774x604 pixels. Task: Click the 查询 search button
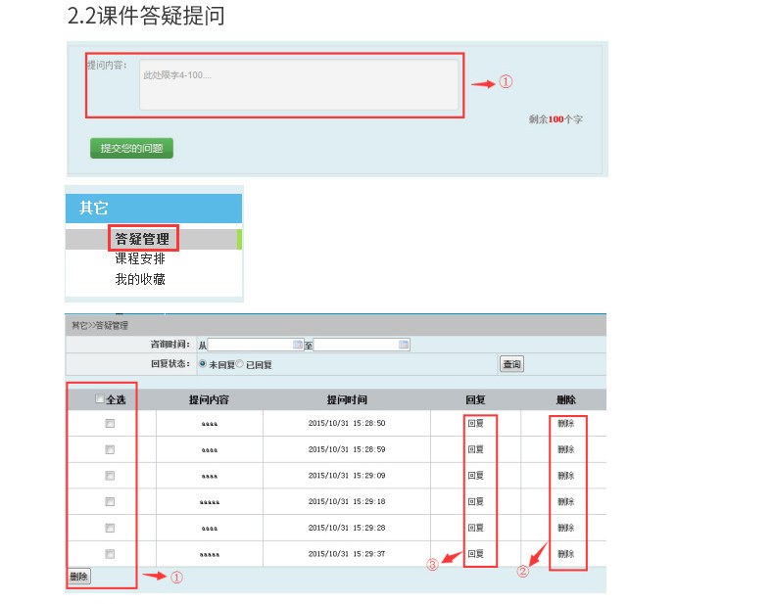[x=511, y=364]
